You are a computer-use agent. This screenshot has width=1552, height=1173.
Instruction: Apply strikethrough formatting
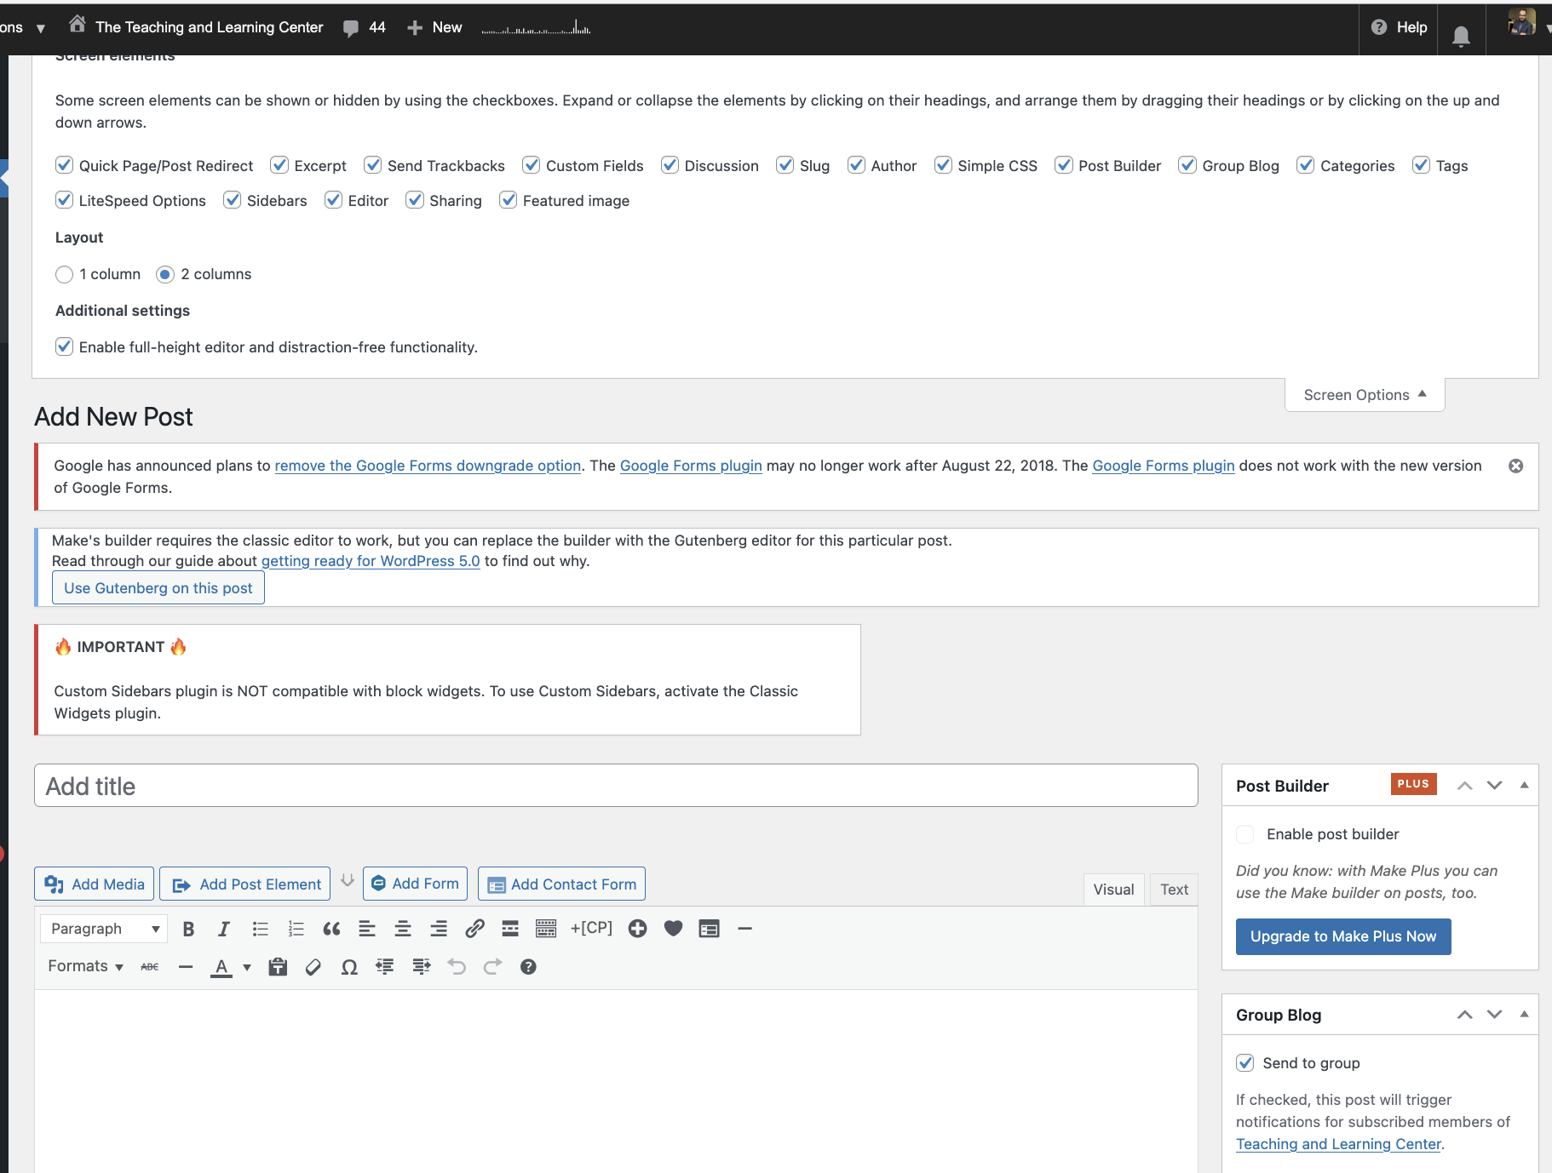point(150,967)
